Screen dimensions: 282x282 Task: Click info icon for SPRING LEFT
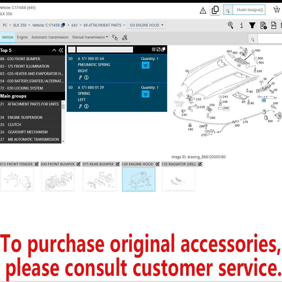tap(86, 106)
